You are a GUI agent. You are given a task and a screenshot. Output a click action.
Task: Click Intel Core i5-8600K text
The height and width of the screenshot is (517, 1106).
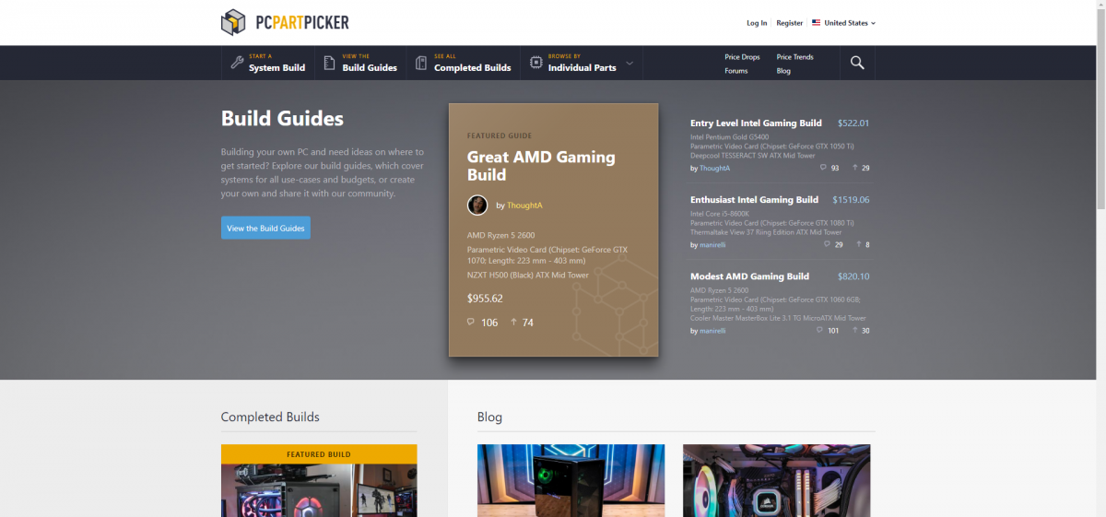[x=718, y=214]
